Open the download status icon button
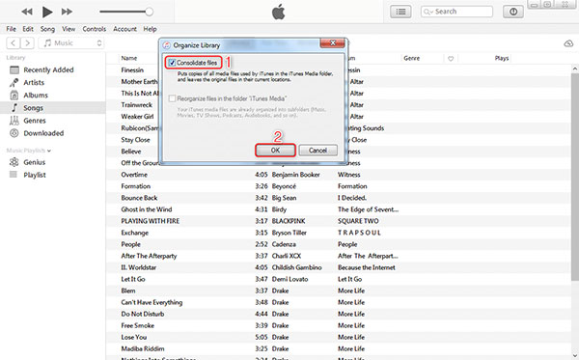This screenshot has width=579, height=360. pyautogui.click(x=513, y=12)
